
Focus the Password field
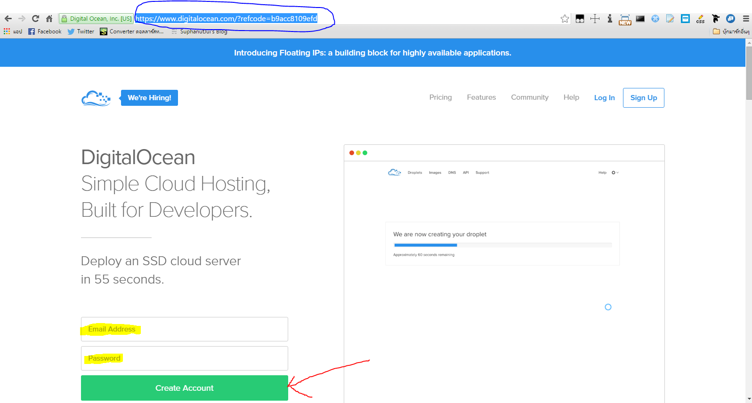(185, 358)
